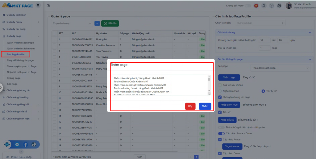Open the Chọn danh mục dropdown

[x=72, y=23]
